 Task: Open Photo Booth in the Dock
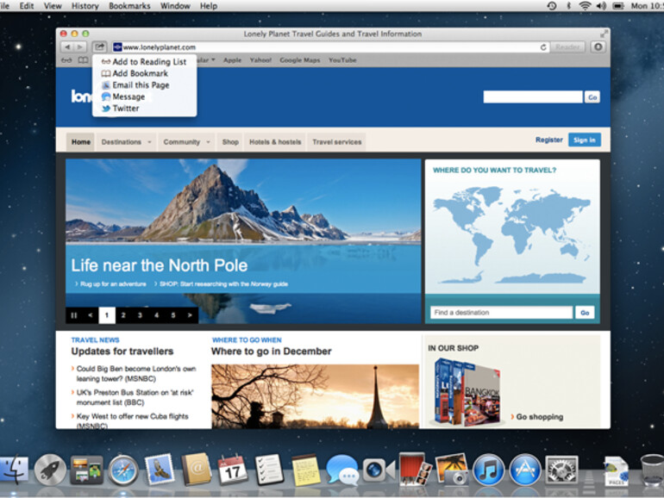415,469
